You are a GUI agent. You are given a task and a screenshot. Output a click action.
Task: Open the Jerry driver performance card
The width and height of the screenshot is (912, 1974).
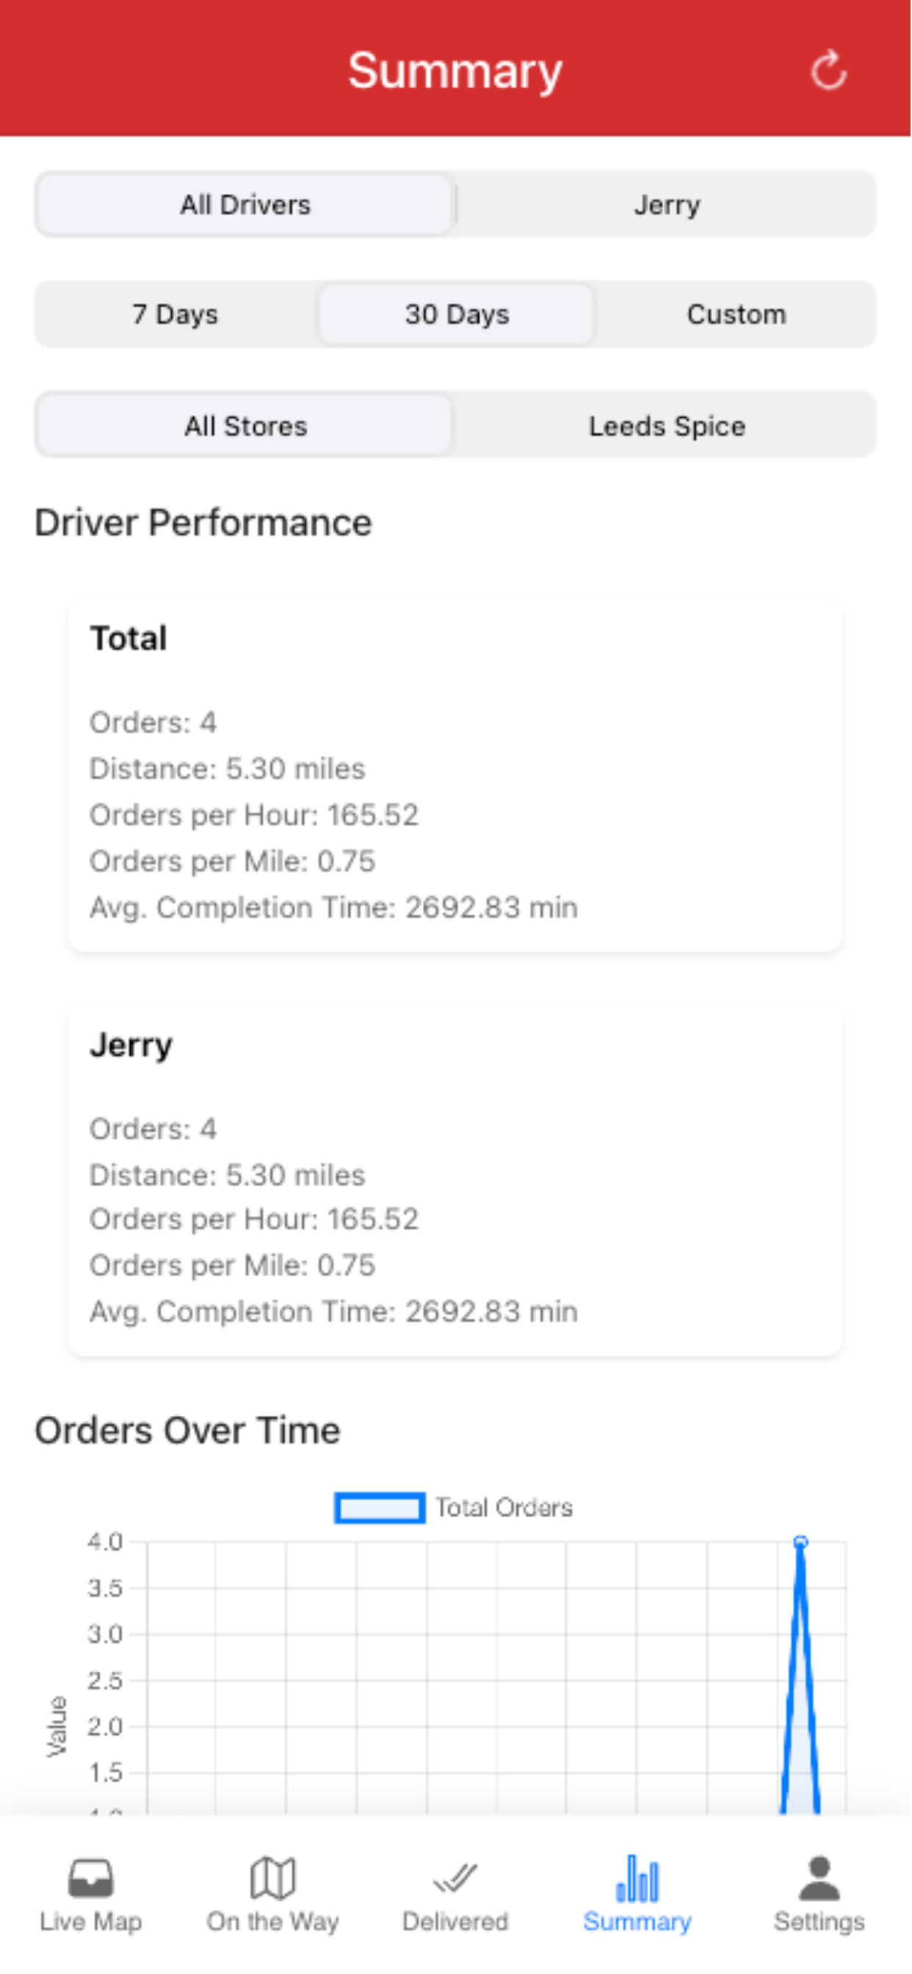455,1181
